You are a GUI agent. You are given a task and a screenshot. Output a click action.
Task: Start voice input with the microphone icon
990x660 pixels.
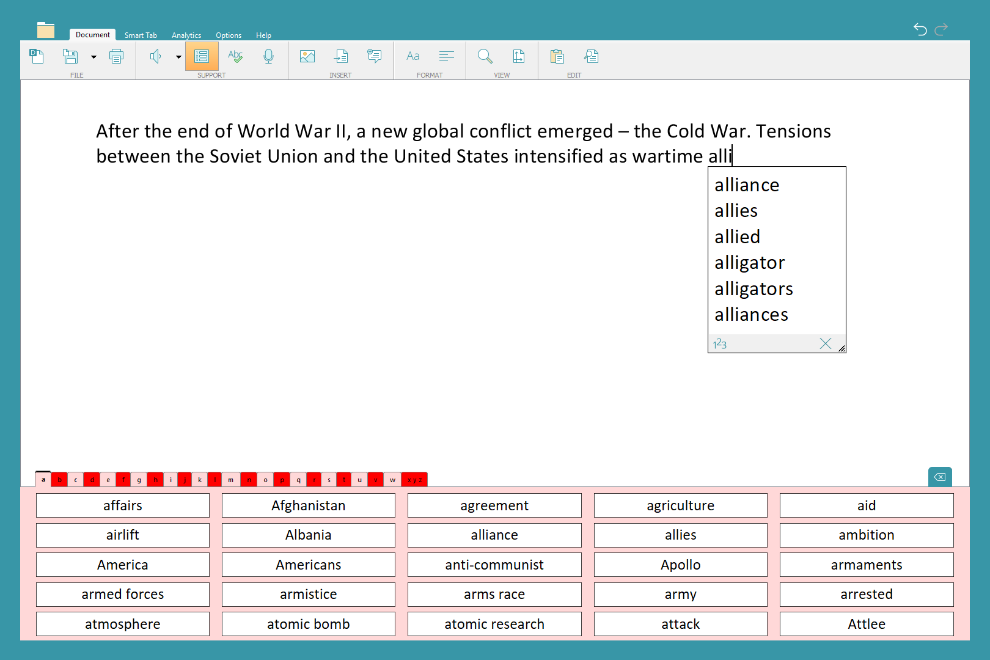tap(268, 57)
